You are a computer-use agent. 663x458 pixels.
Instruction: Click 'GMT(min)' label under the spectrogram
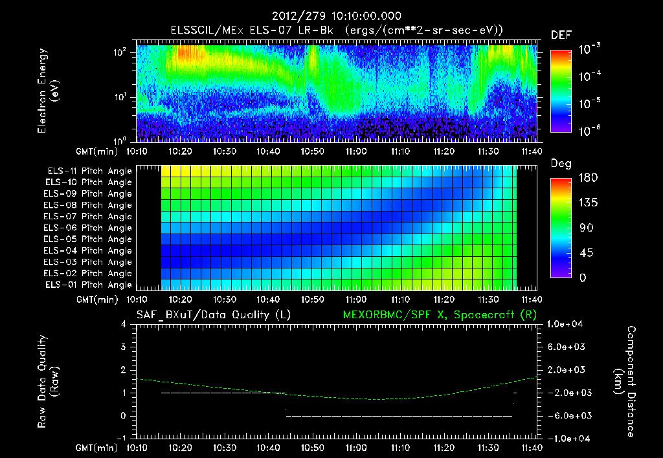pos(97,151)
